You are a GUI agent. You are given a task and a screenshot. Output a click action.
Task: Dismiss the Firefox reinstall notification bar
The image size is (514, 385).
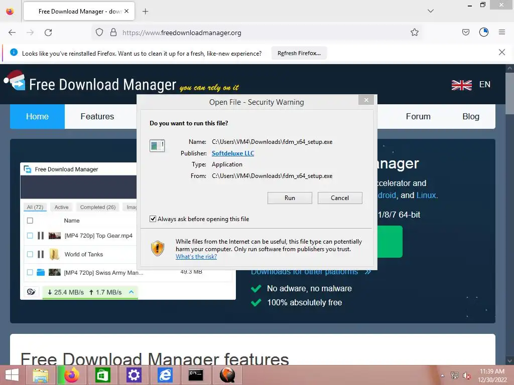click(x=501, y=52)
